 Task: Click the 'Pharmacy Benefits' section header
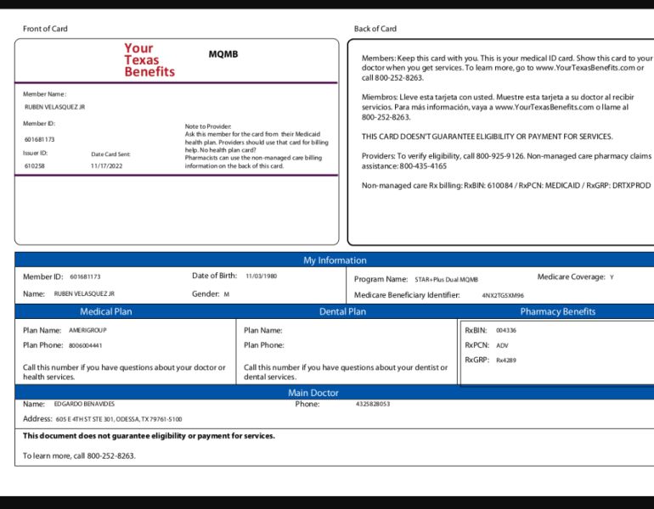pyautogui.click(x=558, y=311)
